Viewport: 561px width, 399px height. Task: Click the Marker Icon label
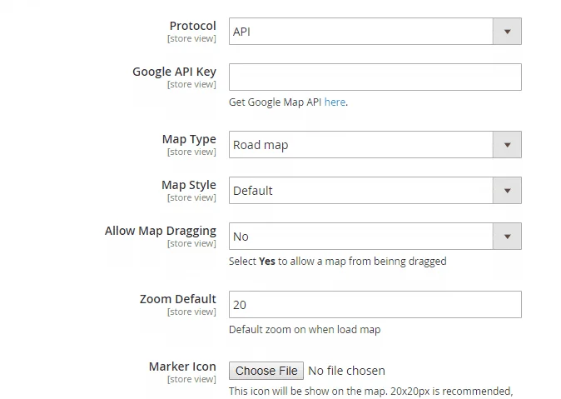182,367
